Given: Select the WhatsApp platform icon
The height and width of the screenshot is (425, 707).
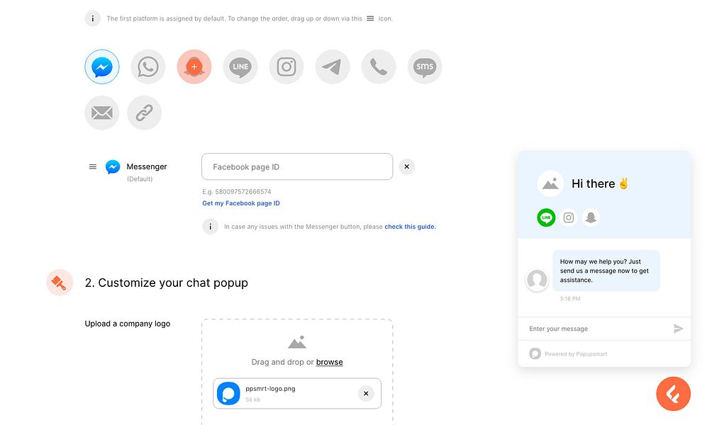Looking at the screenshot, I should coord(147,66).
